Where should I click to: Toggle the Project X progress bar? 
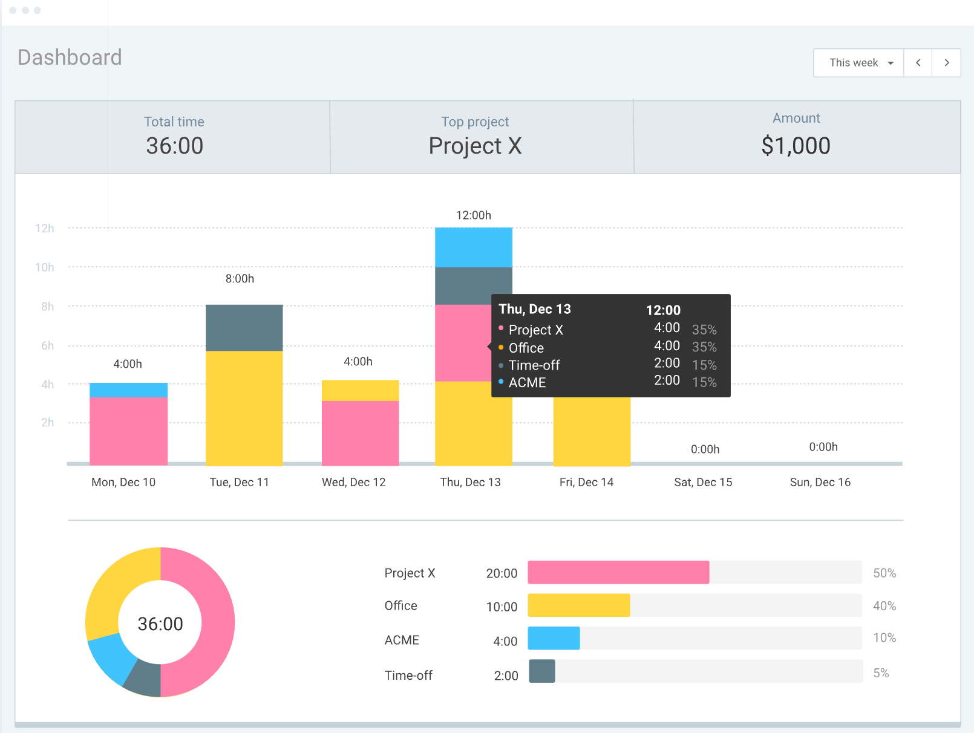617,572
